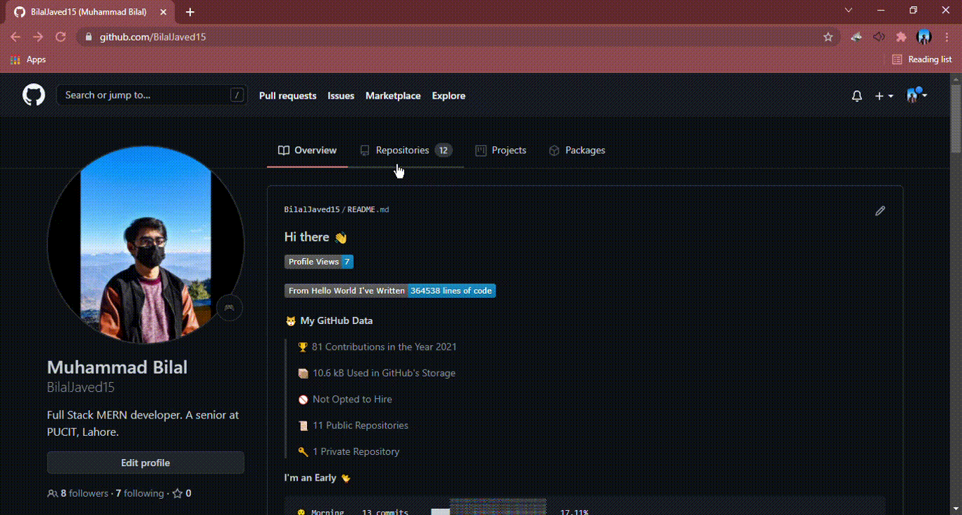Go to Pull requests
Screen dimensions: 962x515
(x=287, y=96)
